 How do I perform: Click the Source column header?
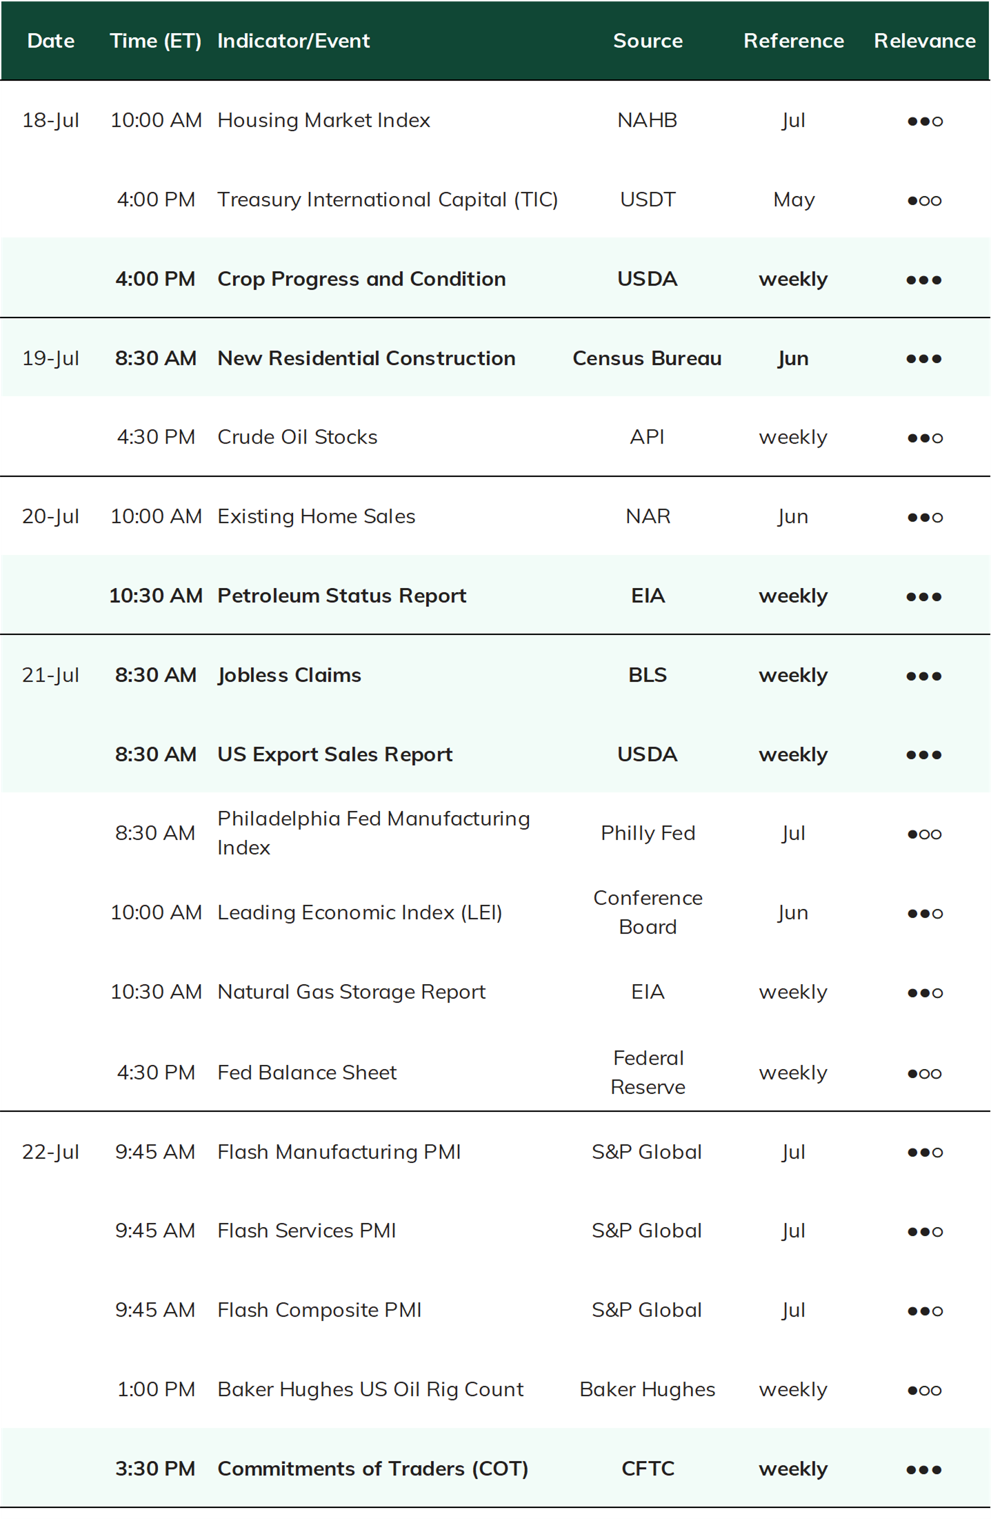[648, 41]
